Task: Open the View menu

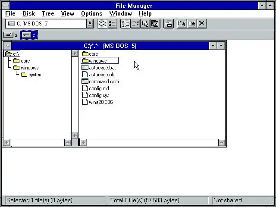Action: pyautogui.click(x=68, y=13)
